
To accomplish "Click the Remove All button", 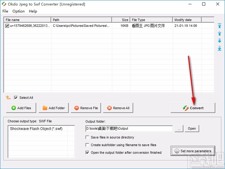I will 118,108.
